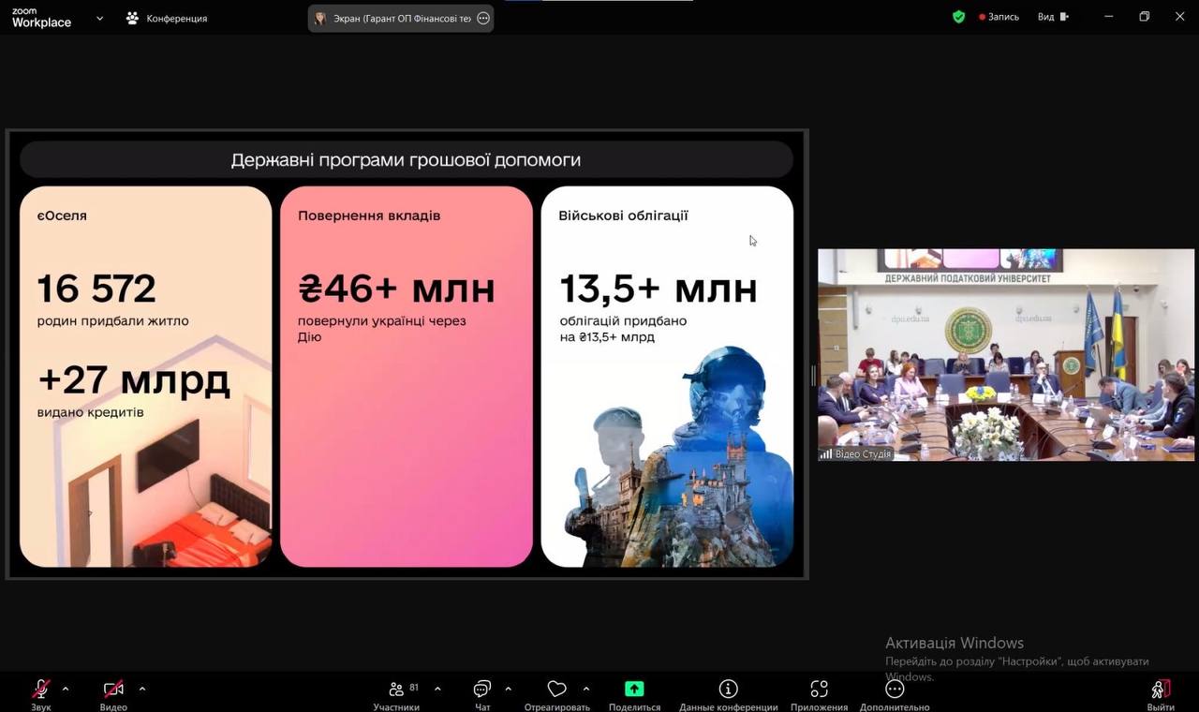The image size is (1199, 712).
Task: Expand audio options arrow next to Звук
Action: click(66, 689)
